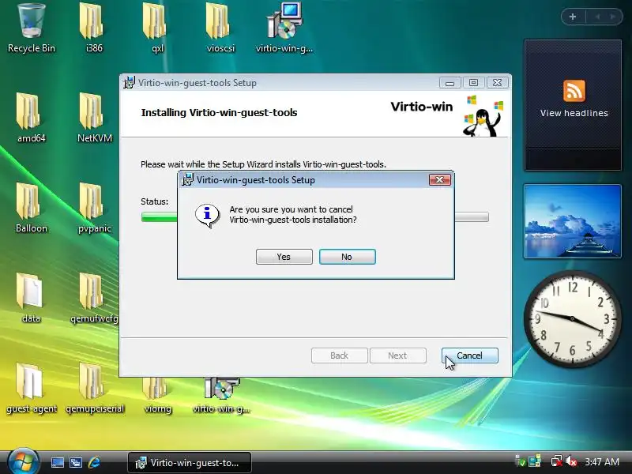The width and height of the screenshot is (632, 474).
Task: Click the sidebar previous gadgets arrow
Action: [x=598, y=17]
